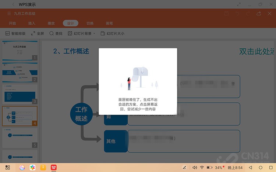Screen dimensions: 276x172
Task: Tap the system back triangle button
Action: pyautogui.click(x=250, y=168)
